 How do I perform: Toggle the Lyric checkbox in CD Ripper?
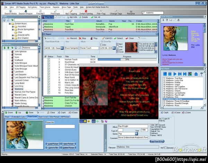(x=118, y=49)
